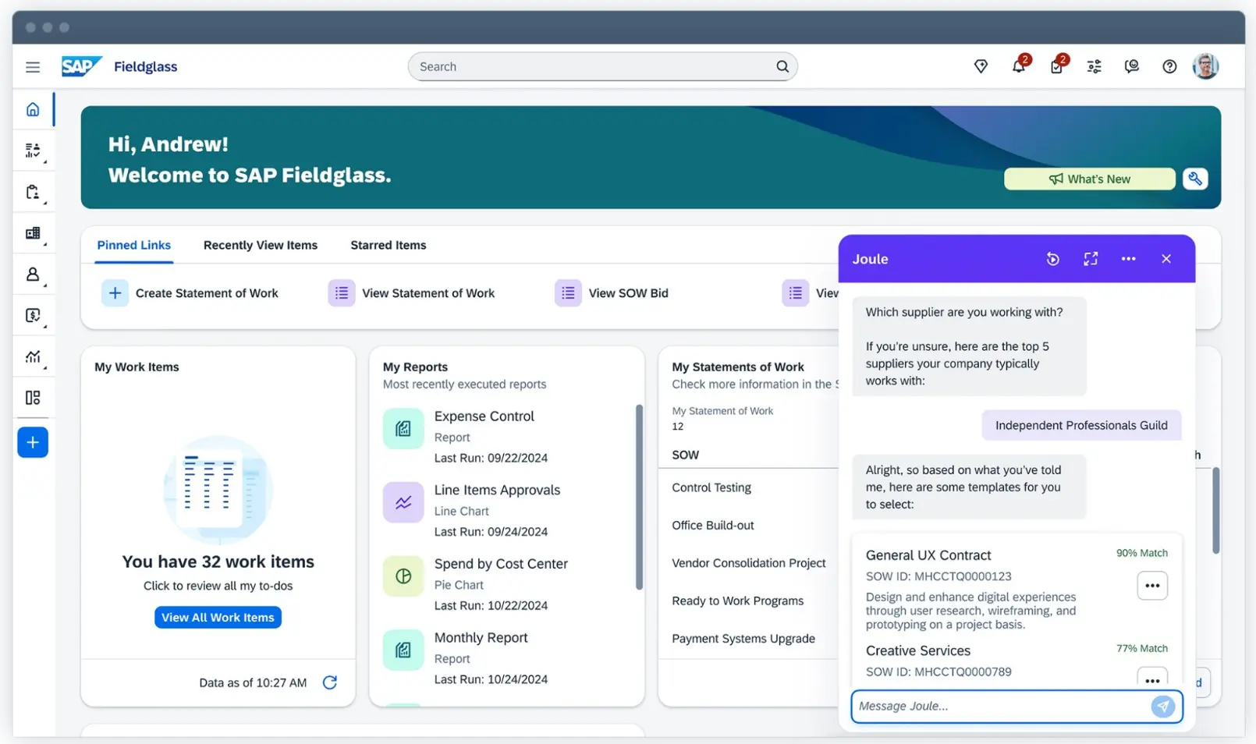The width and height of the screenshot is (1256, 744).
Task: Click the What's New button
Action: click(1089, 179)
